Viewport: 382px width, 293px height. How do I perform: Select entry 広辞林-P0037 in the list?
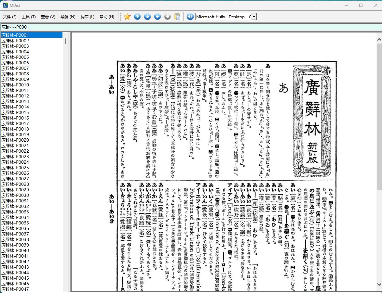point(32,234)
